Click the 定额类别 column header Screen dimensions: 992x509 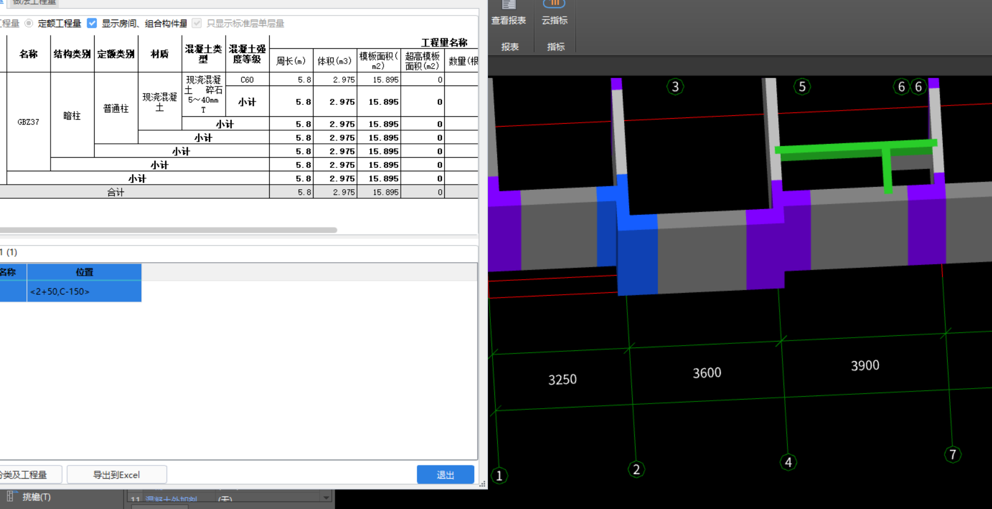[116, 54]
